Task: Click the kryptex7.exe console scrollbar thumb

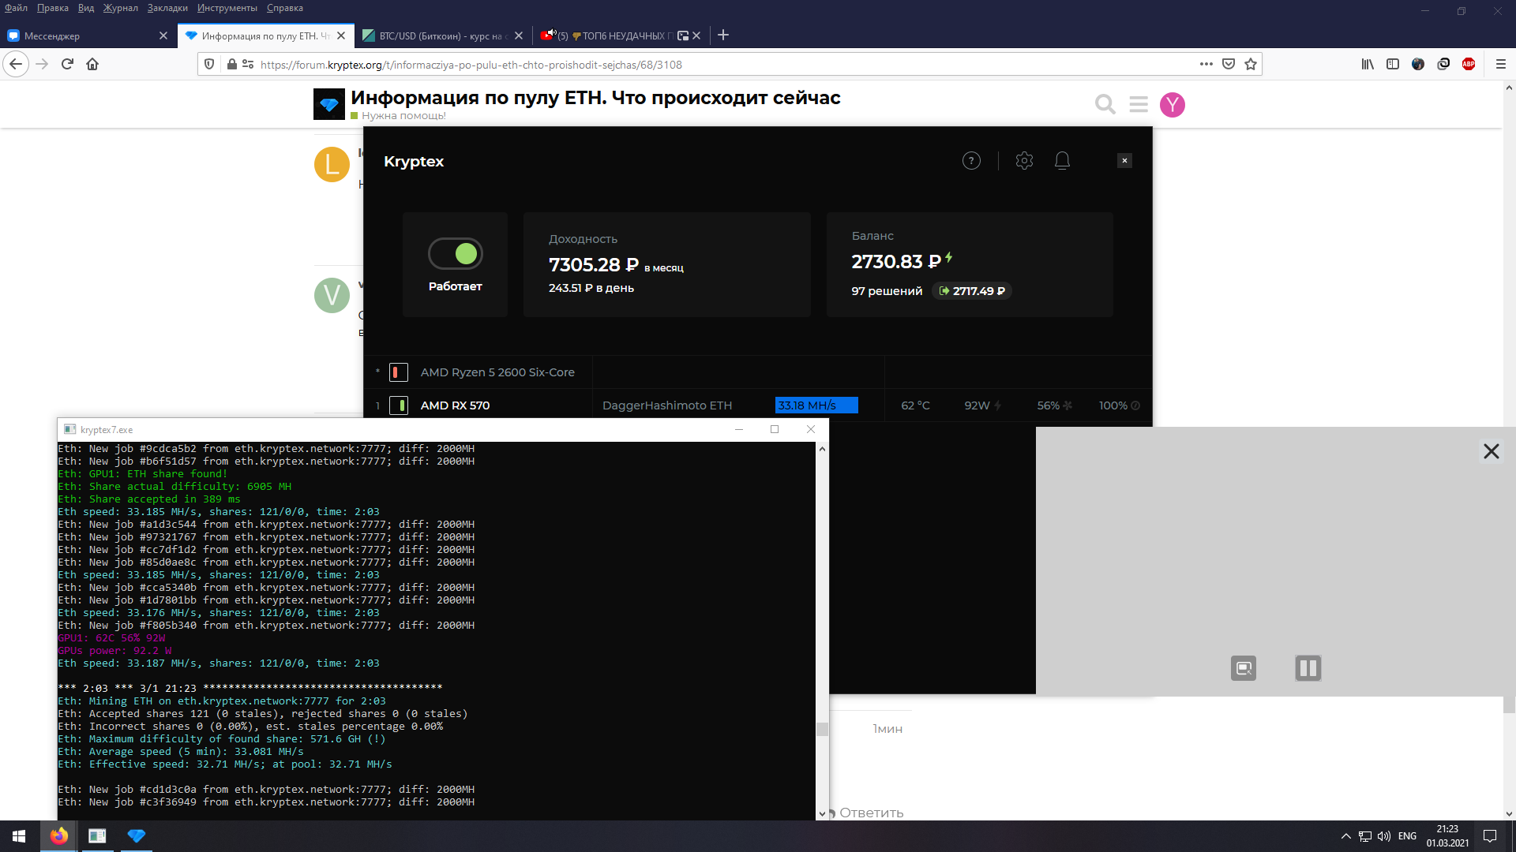Action: pos(822,729)
